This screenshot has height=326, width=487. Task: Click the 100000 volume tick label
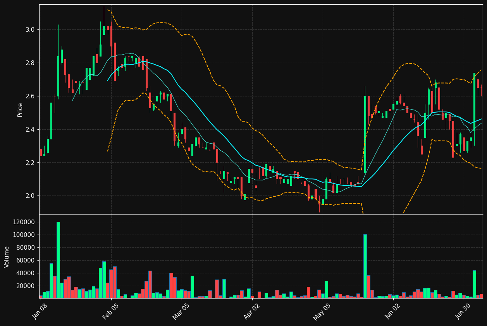pyautogui.click(x=24, y=235)
